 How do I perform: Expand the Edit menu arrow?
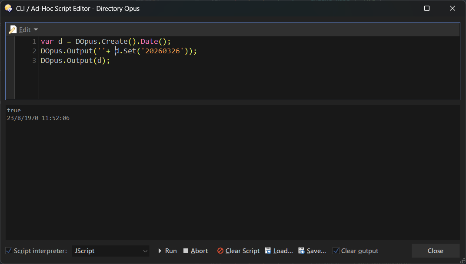pos(36,29)
